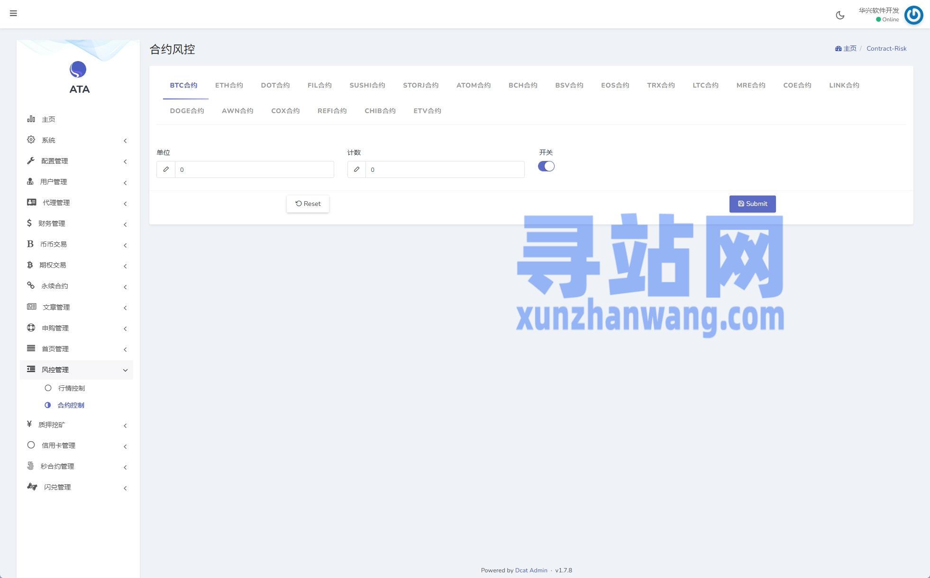Click the 信用卡管理 circle icon
930x578 pixels.
click(31, 445)
